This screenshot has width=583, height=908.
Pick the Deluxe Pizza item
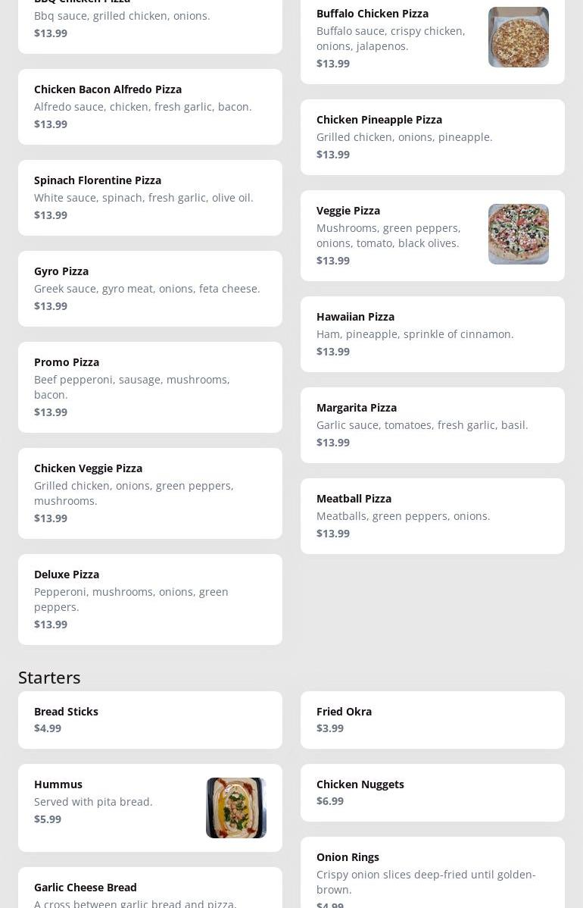(x=150, y=600)
